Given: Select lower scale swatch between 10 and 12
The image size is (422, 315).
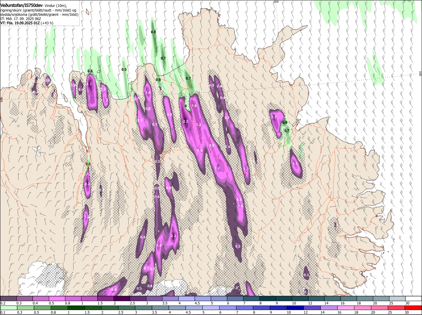Looking at the screenshot, I should 295,308.
